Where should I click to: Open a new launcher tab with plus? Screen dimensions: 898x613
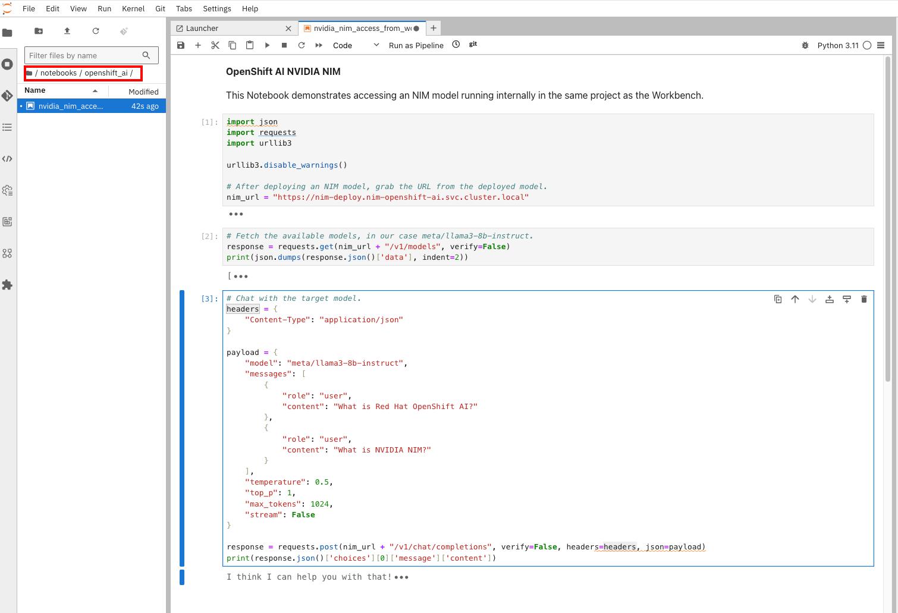[x=434, y=28]
